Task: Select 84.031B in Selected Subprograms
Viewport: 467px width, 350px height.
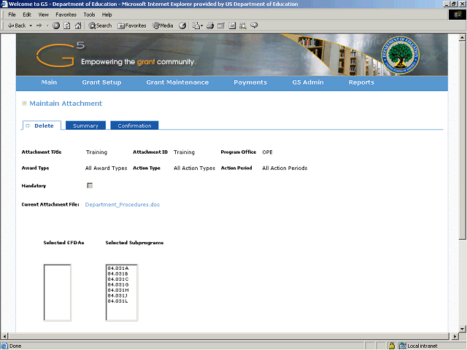Action: (x=118, y=273)
